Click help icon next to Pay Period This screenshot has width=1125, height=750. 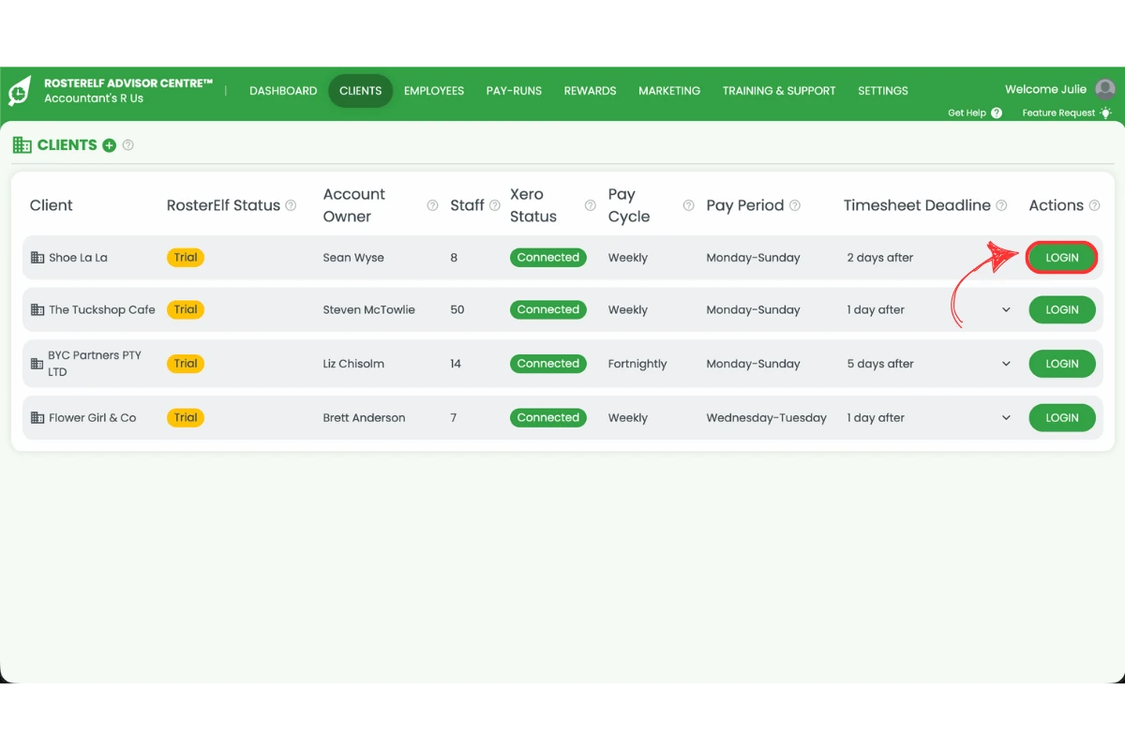pos(795,205)
